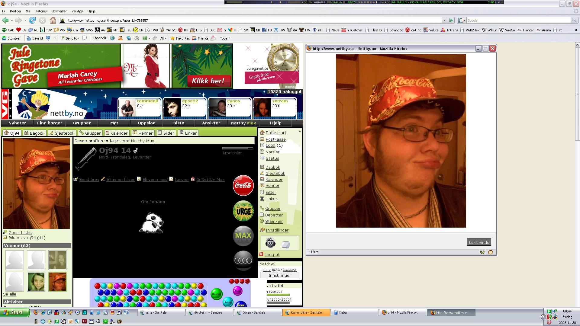Viewport: 580px width, 326px height.
Task: Click the Audi rings round badge
Action: click(243, 261)
